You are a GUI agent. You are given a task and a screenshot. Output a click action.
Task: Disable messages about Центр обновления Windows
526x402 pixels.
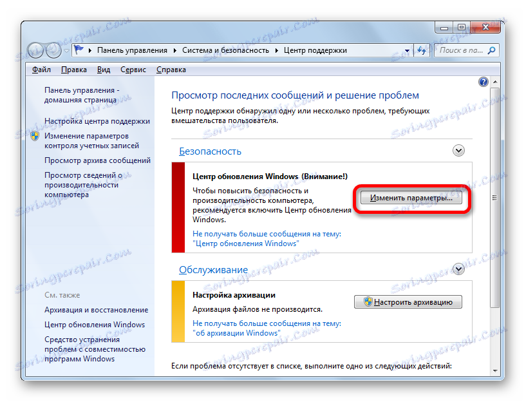(x=267, y=238)
